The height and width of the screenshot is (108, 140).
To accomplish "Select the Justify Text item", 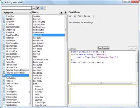I will coord(49,46).
